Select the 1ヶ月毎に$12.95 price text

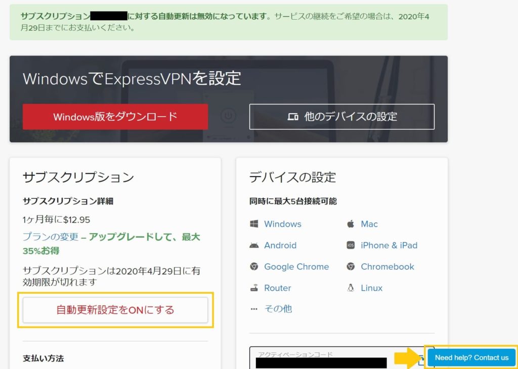click(57, 220)
